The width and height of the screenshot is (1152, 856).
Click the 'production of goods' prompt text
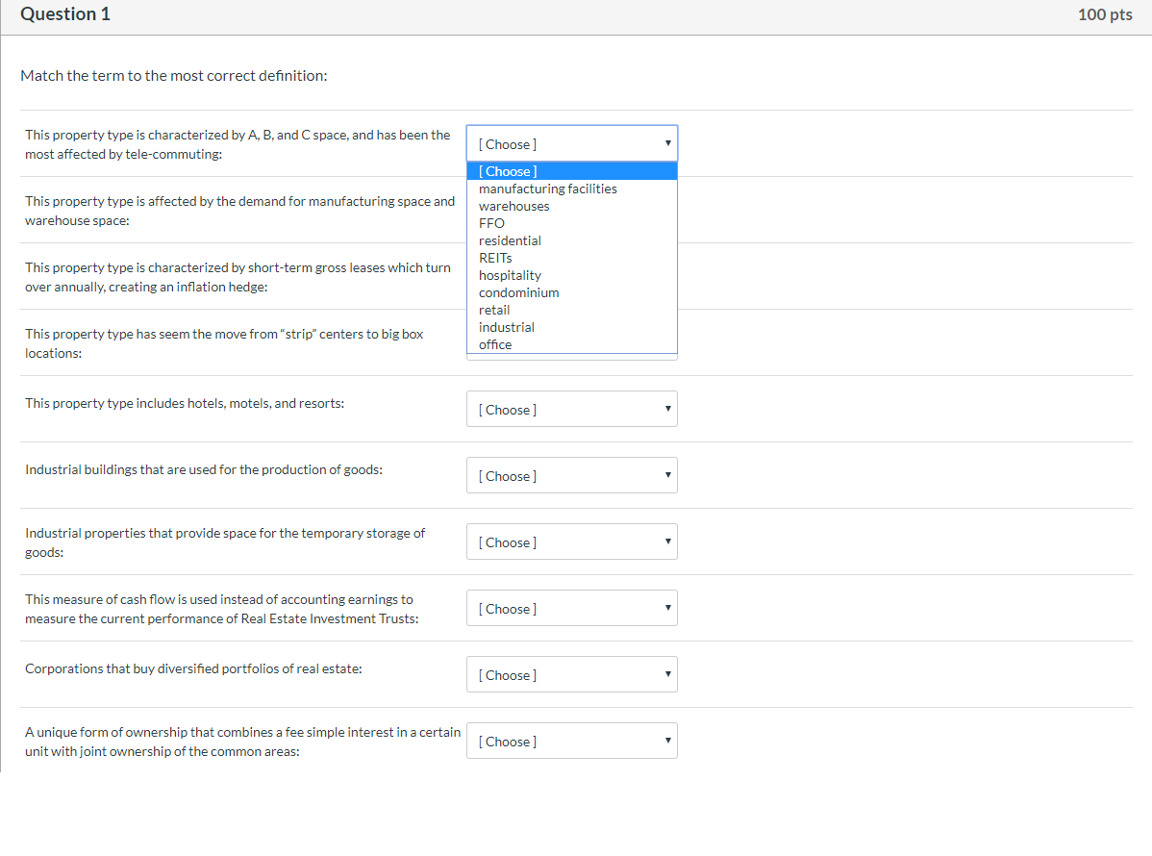(204, 469)
